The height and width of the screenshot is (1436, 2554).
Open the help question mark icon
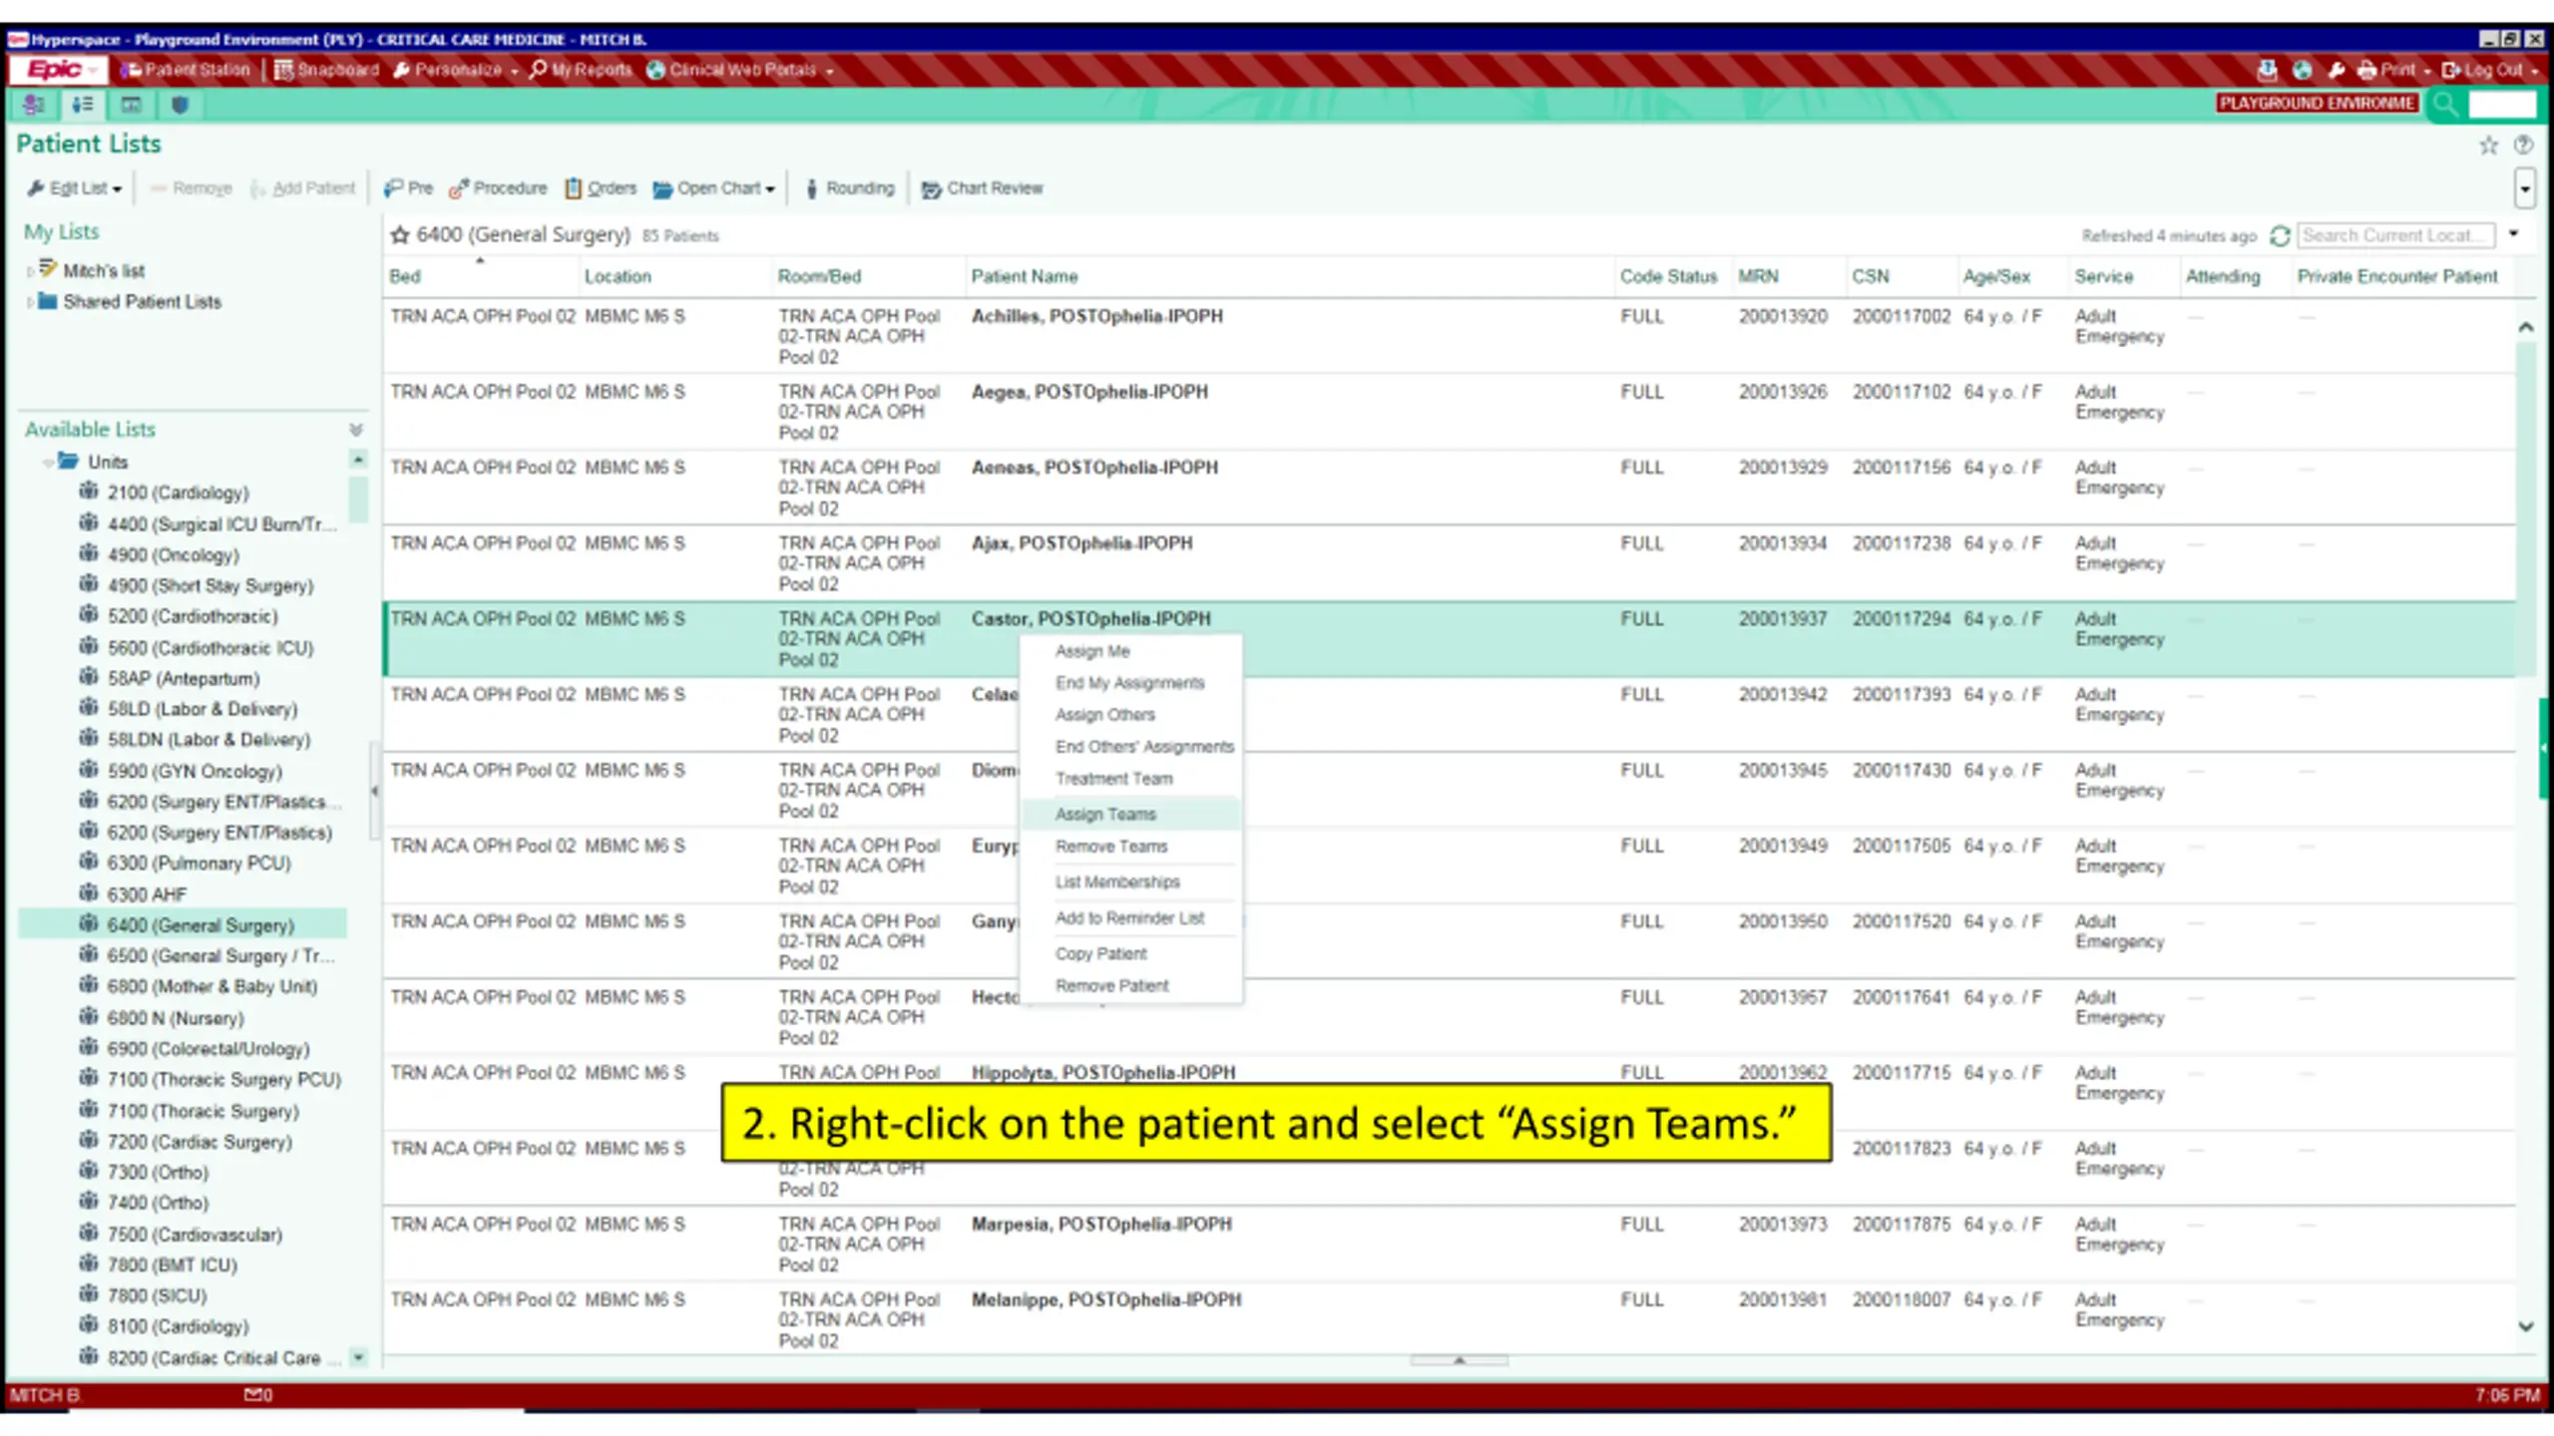pyautogui.click(x=2523, y=146)
